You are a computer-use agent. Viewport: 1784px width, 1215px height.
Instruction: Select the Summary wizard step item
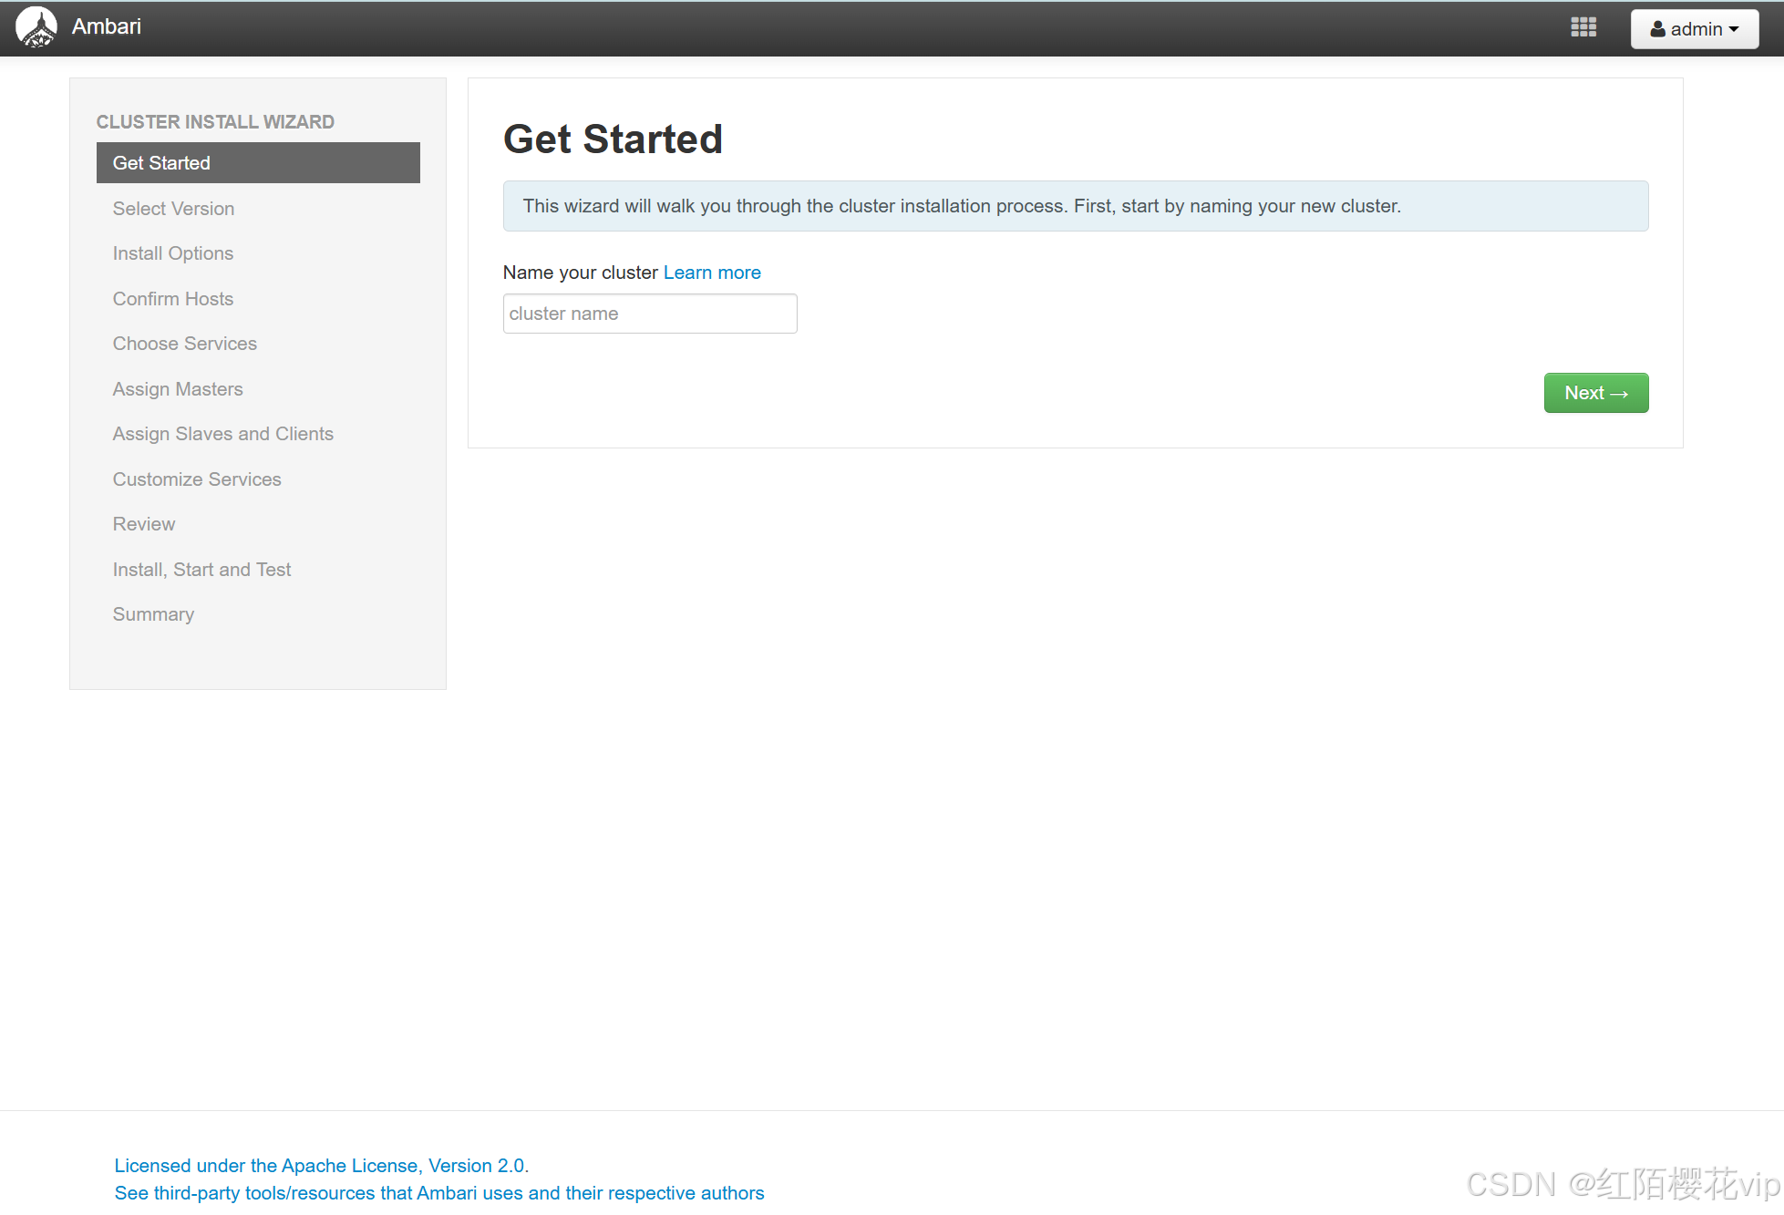coord(152,613)
